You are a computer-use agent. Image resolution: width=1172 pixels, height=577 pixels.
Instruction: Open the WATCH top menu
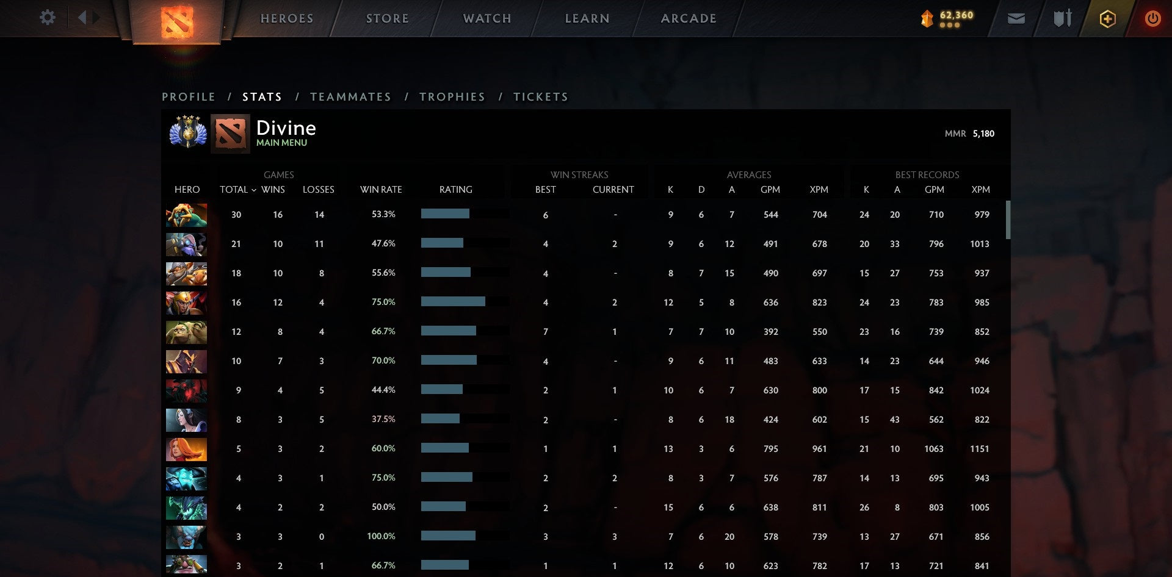[487, 19]
